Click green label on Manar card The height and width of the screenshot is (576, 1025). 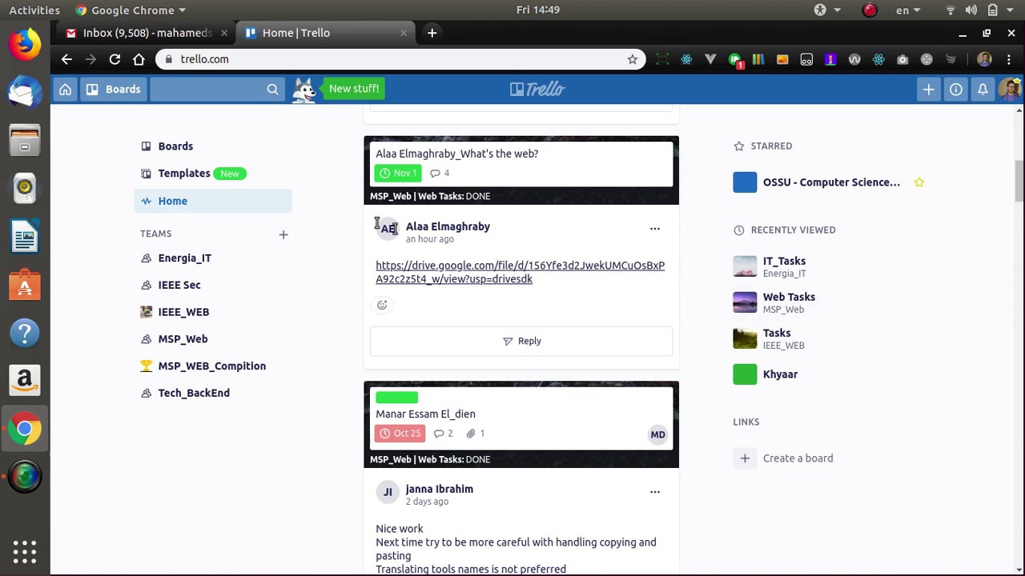coord(396,398)
